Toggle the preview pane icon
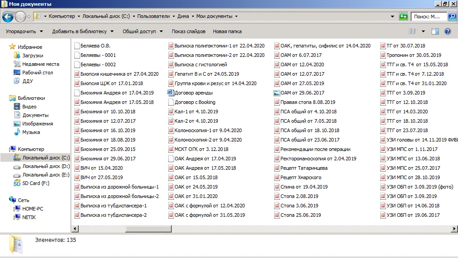 [x=435, y=31]
